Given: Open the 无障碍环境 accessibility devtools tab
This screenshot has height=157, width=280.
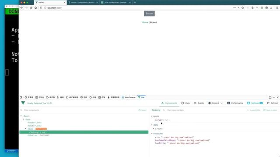Looking at the screenshot, I should 113,97.
